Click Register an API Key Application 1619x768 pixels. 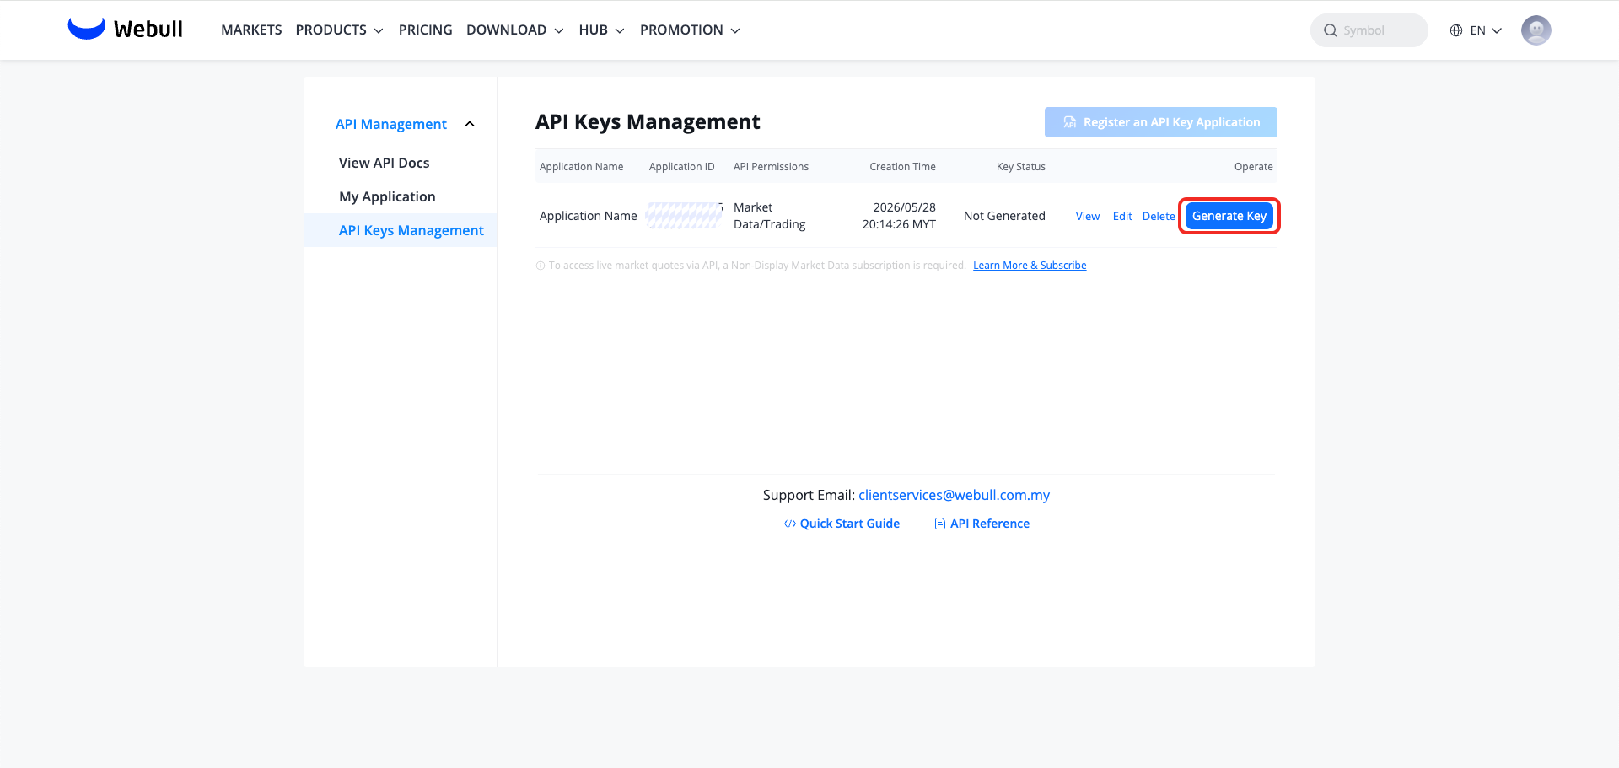pyautogui.click(x=1161, y=122)
